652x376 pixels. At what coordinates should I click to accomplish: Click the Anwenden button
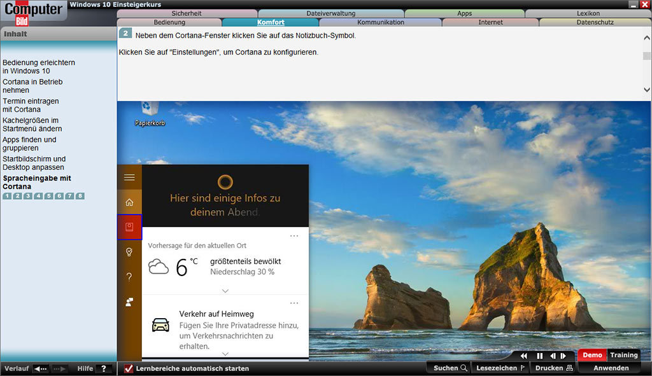coord(611,368)
